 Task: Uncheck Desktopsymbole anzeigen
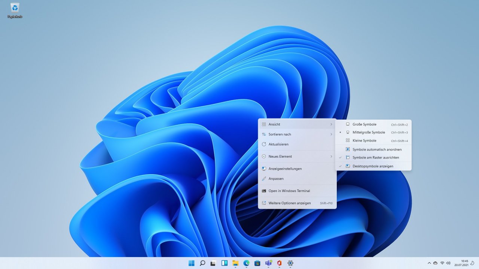(373, 166)
